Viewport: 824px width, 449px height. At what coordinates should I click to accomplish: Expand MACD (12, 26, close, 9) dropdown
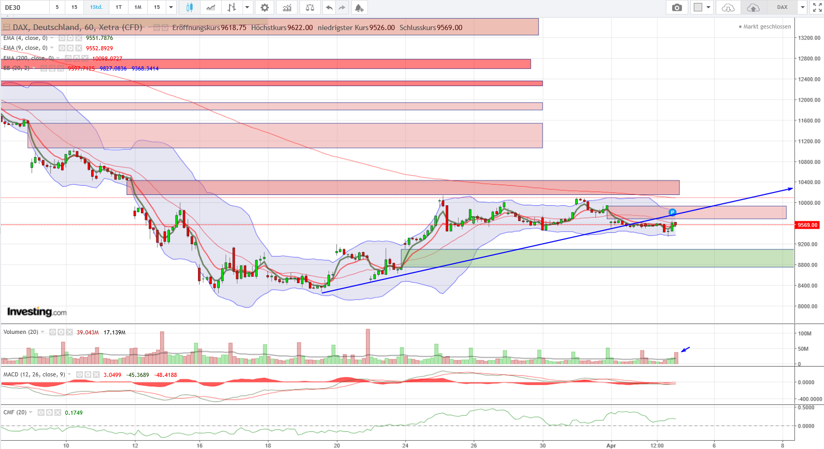(69, 374)
